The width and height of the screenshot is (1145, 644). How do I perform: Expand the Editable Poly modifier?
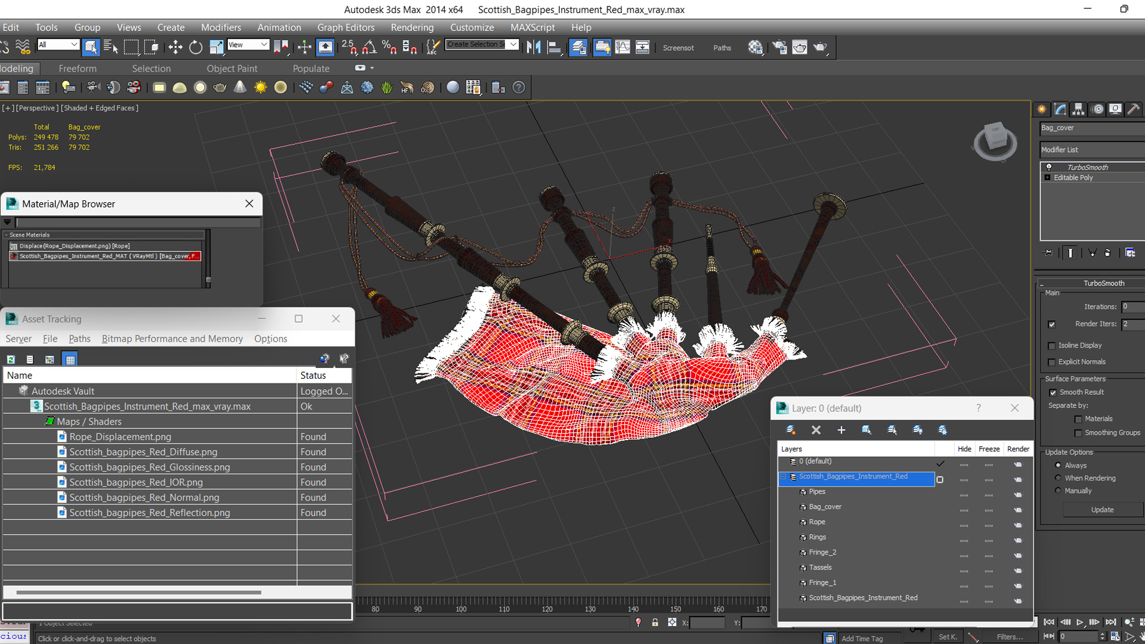coord(1047,178)
